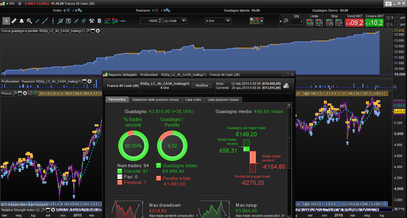Click the Modifica button
This screenshot has width=407, height=218.
pos(202,85)
